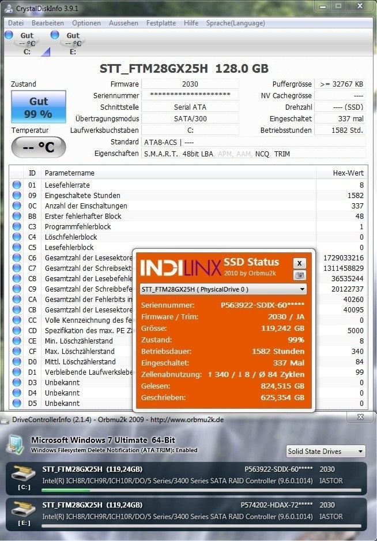Click serial P574202-HDAX-72***** in drive E entry
This screenshot has height=541, width=377.
(x=277, y=505)
